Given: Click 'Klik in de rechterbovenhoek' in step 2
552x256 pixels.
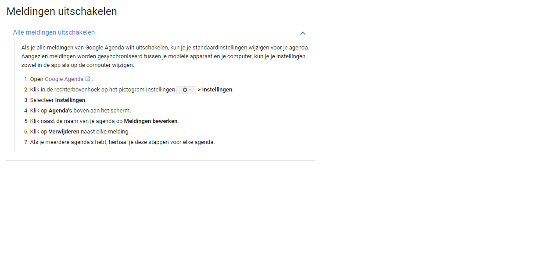Looking at the screenshot, I should (x=64, y=90).
